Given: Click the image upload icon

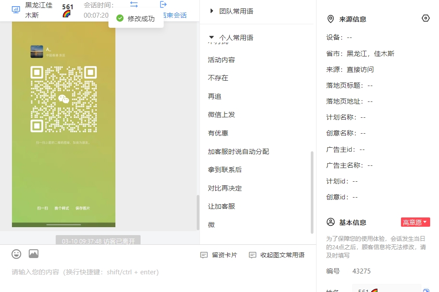Looking at the screenshot, I should pos(34,254).
